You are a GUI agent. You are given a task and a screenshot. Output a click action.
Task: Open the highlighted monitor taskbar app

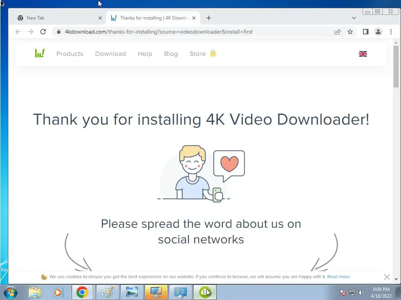(156, 292)
